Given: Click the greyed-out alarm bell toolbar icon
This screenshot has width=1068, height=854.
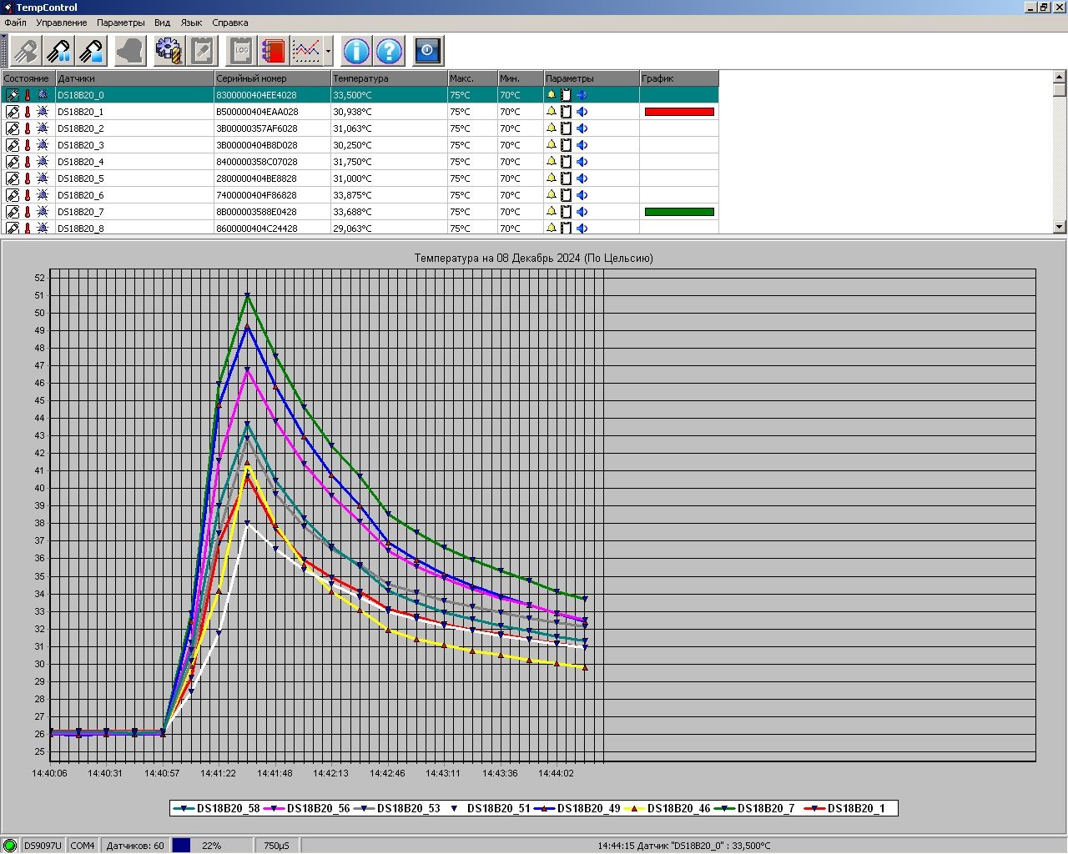Looking at the screenshot, I should pyautogui.click(x=129, y=51).
